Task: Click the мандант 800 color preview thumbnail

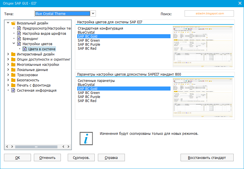Action: coord(203,98)
